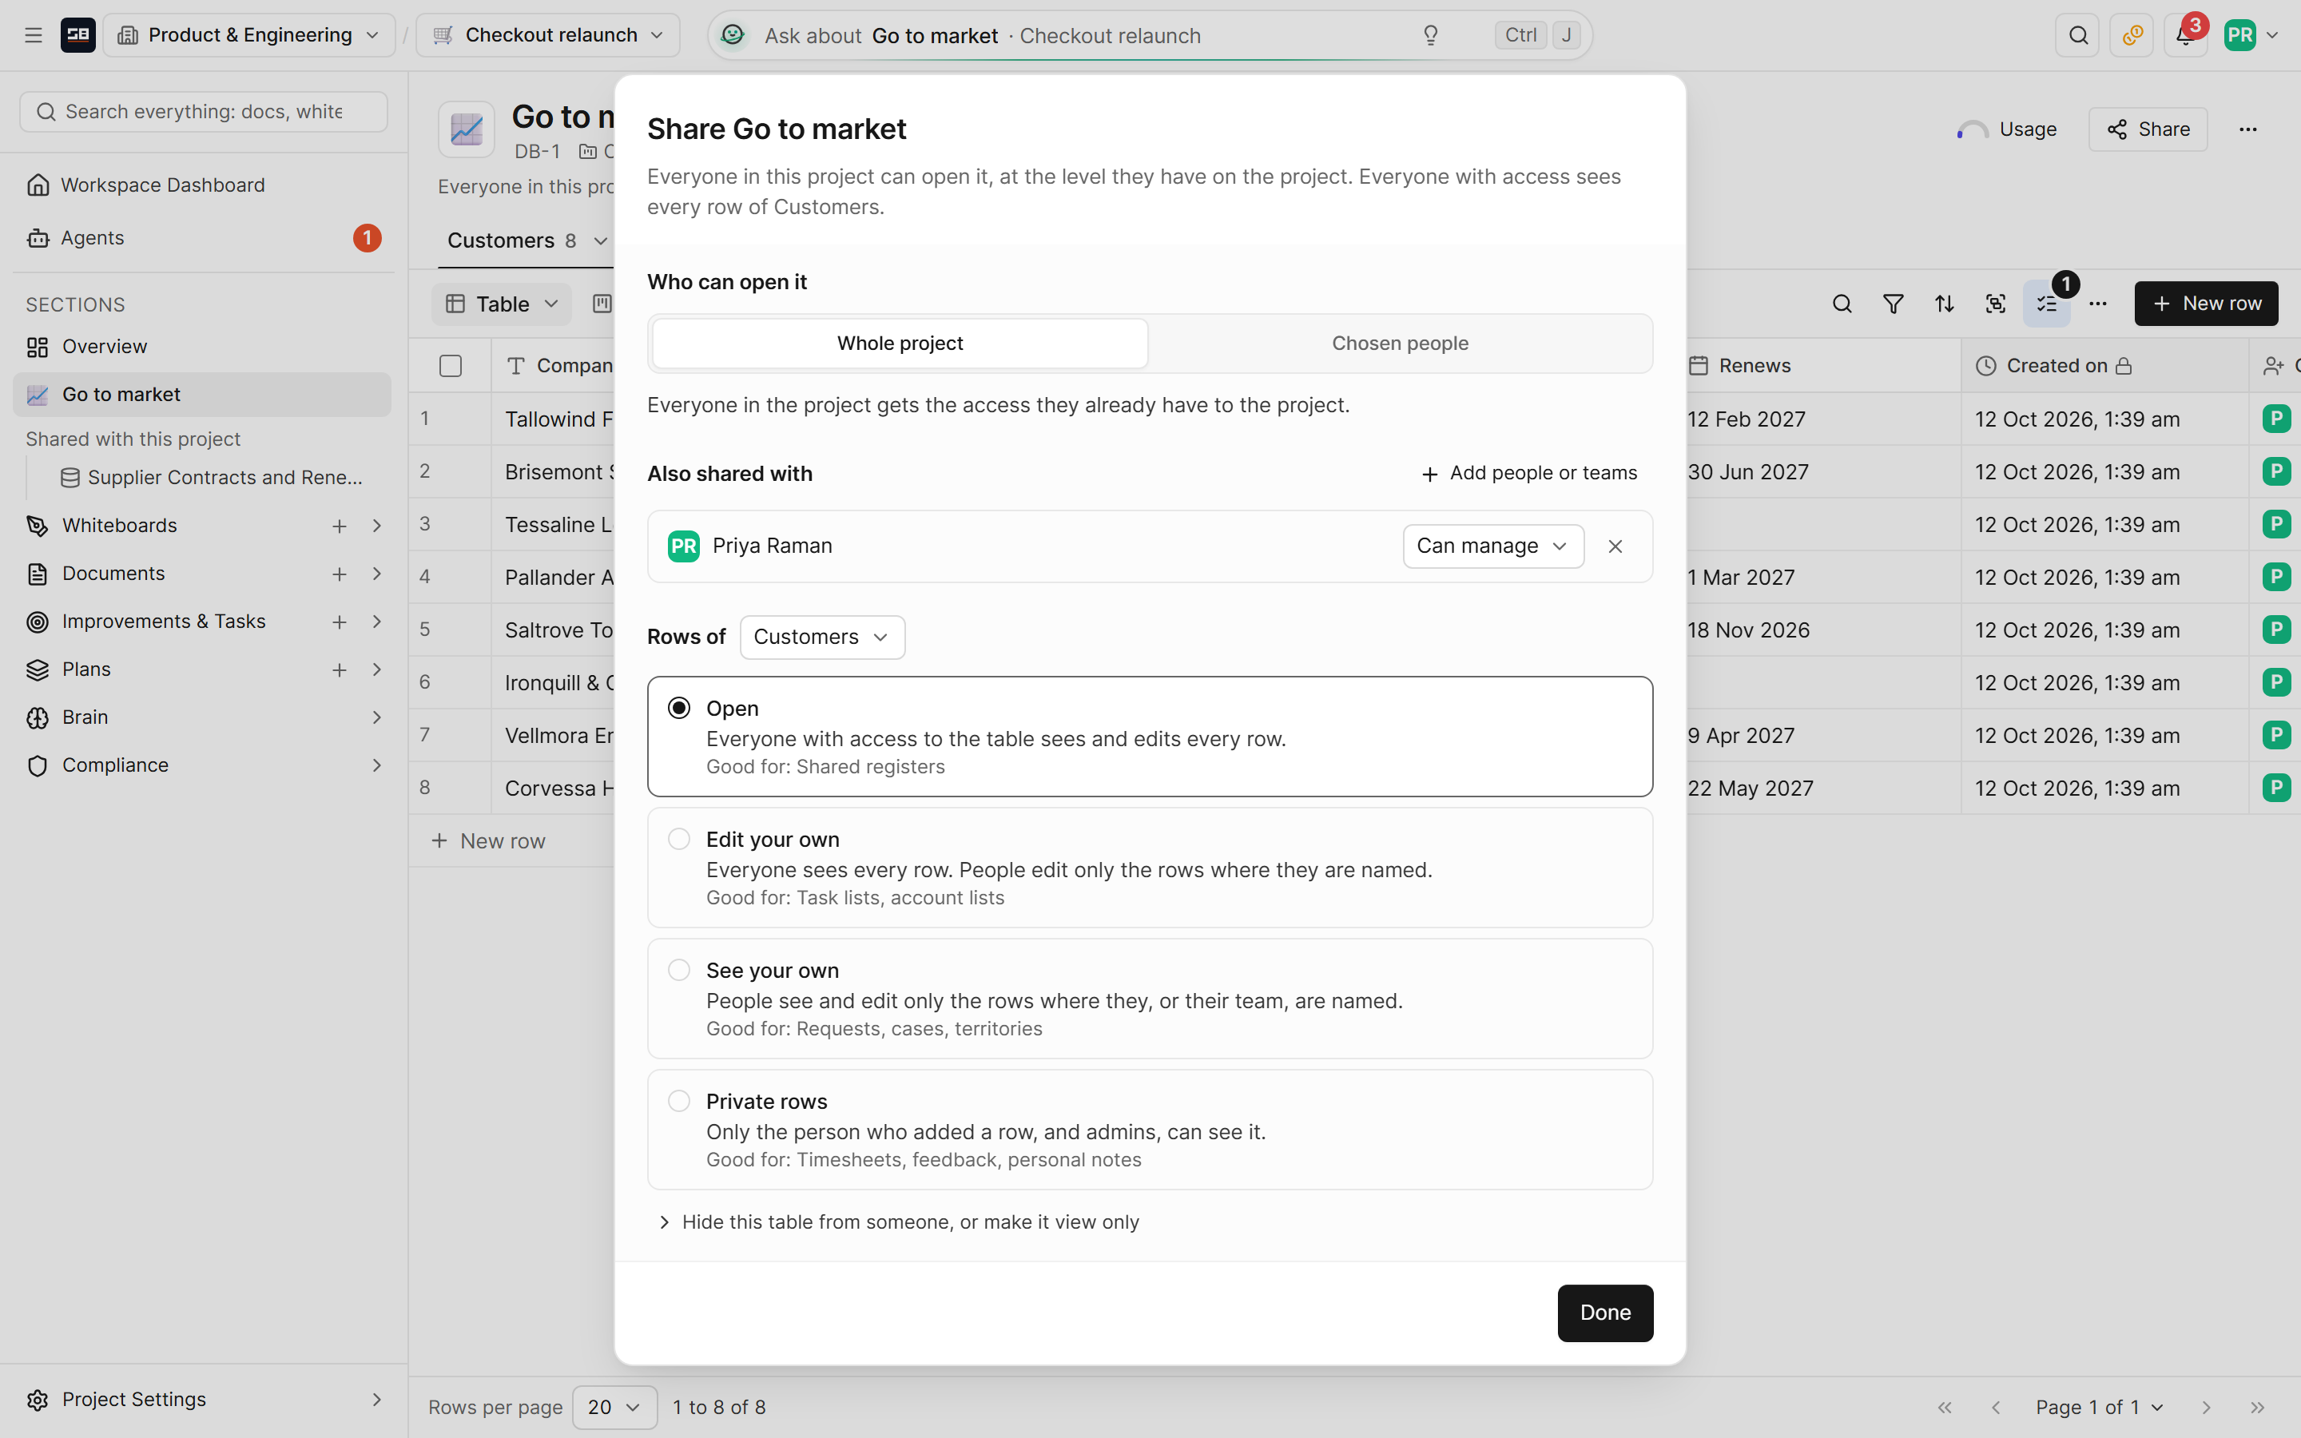Click the focus scan icon in table toolbar
Viewport: 2301px width, 1438px height.
click(x=1996, y=304)
